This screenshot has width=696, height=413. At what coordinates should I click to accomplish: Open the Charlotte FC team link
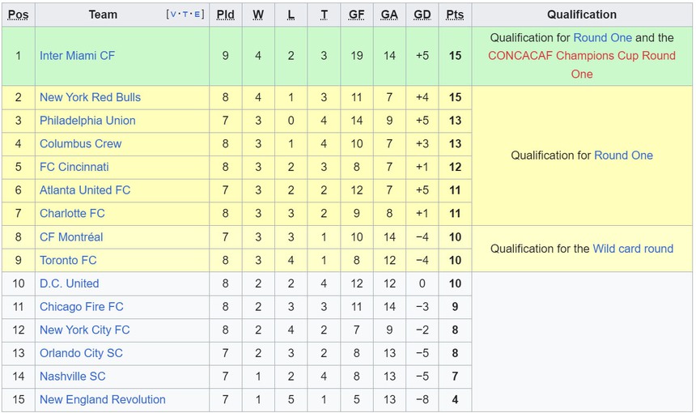tap(72, 214)
